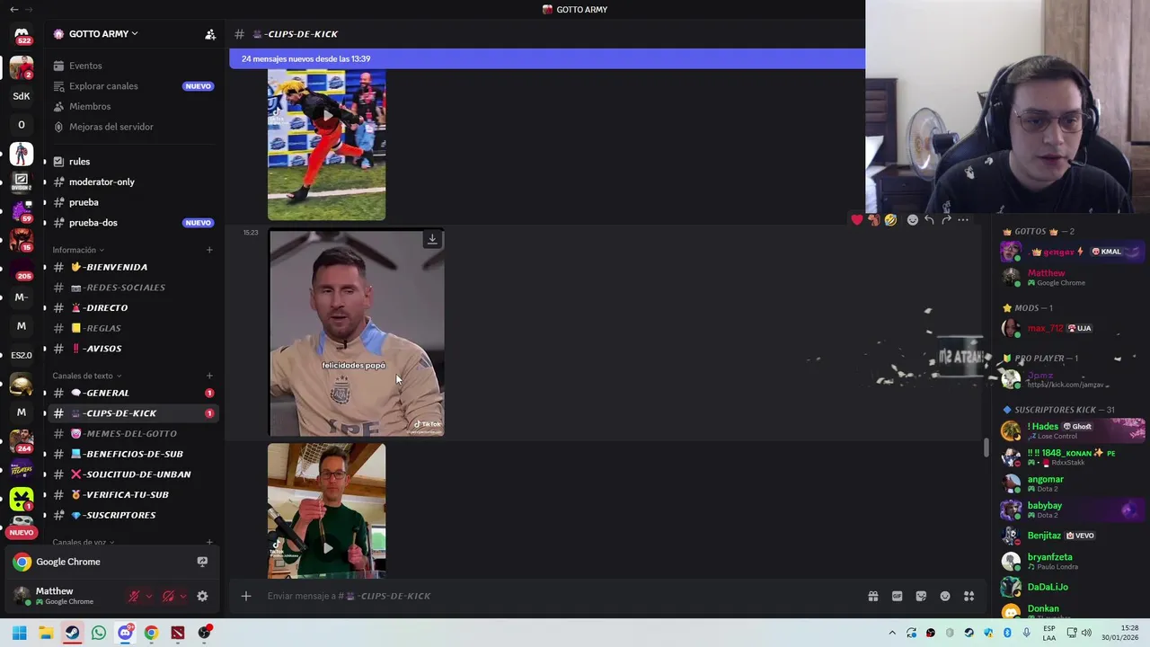Open Windows Start menu
Viewport: 1150px width, 647px height.
19,633
